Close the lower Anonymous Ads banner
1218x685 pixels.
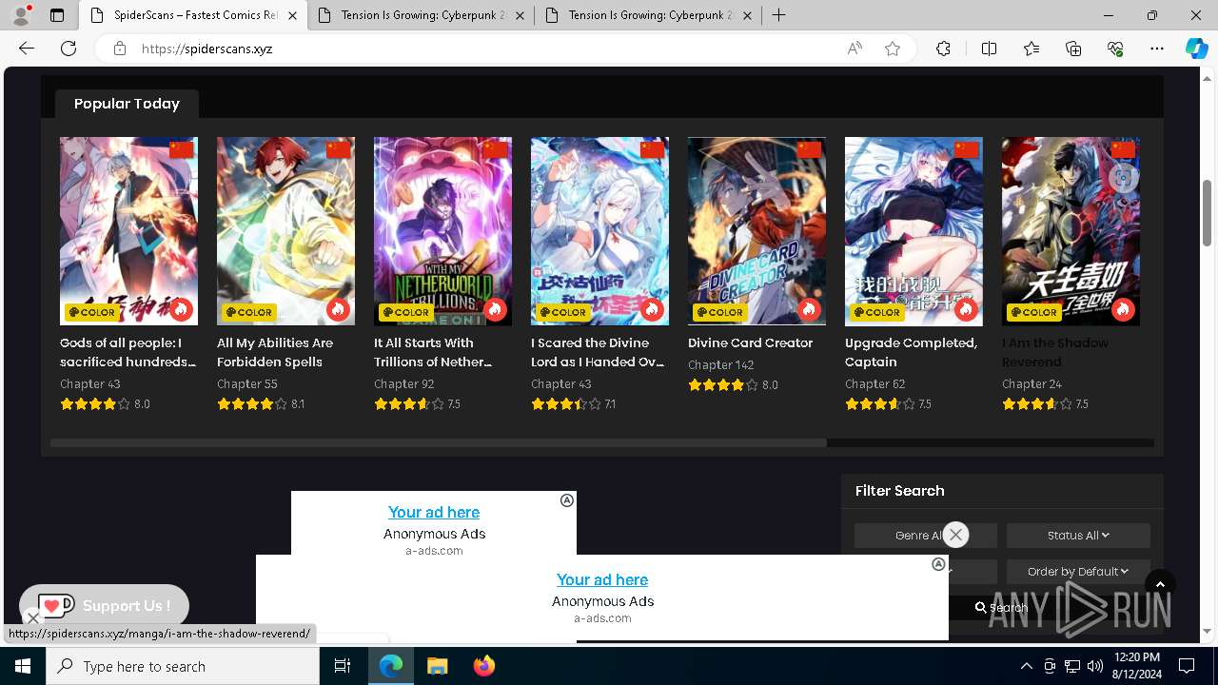[938, 564]
